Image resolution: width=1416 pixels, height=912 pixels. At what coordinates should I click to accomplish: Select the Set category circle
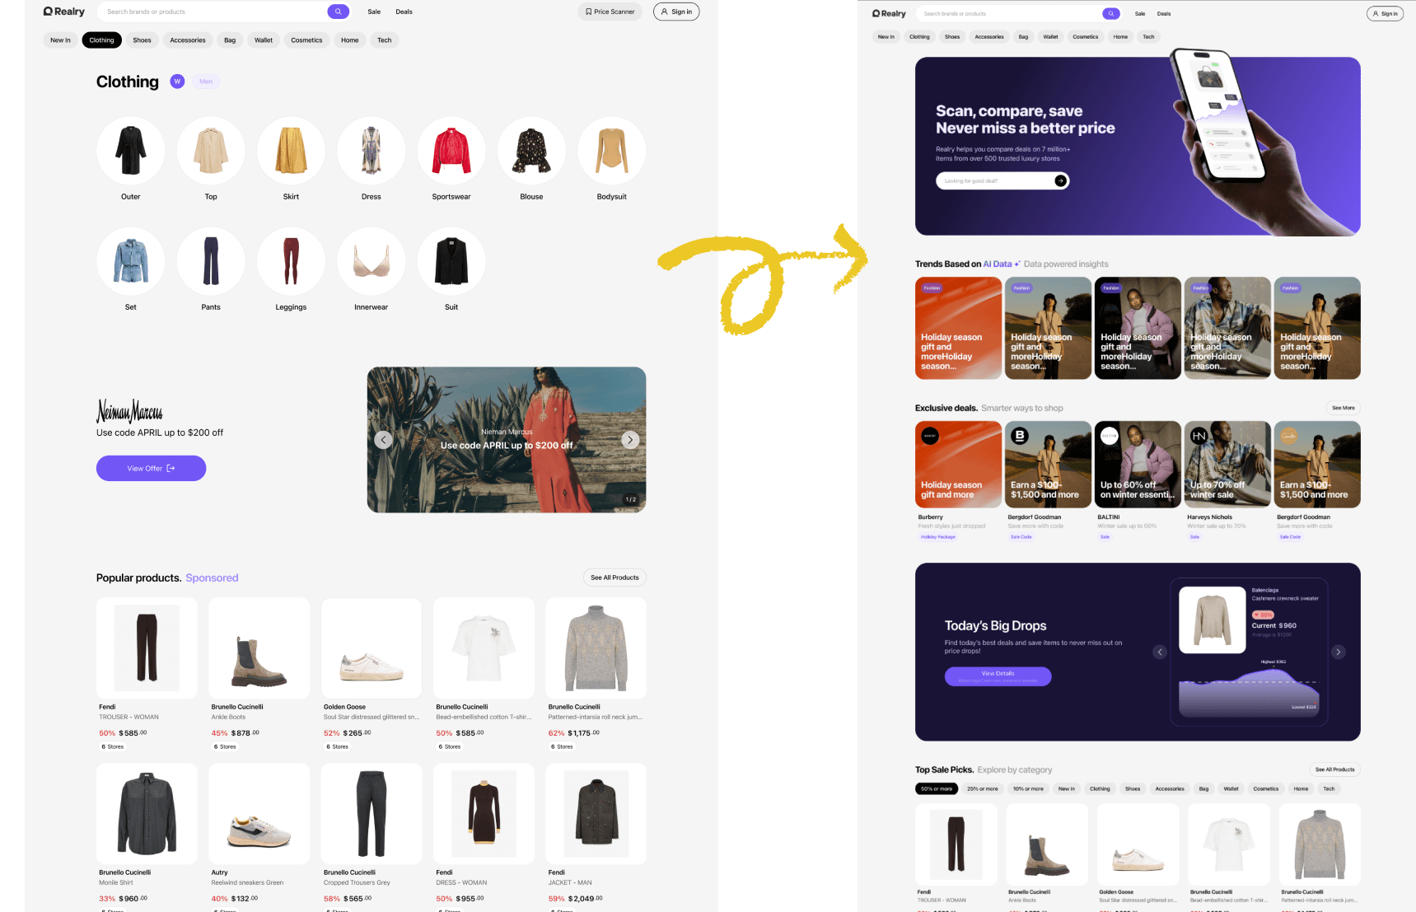click(x=130, y=260)
